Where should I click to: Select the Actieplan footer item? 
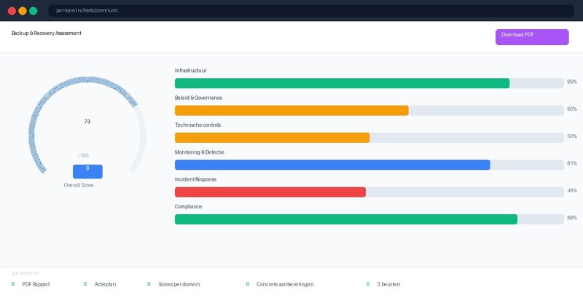point(105,284)
